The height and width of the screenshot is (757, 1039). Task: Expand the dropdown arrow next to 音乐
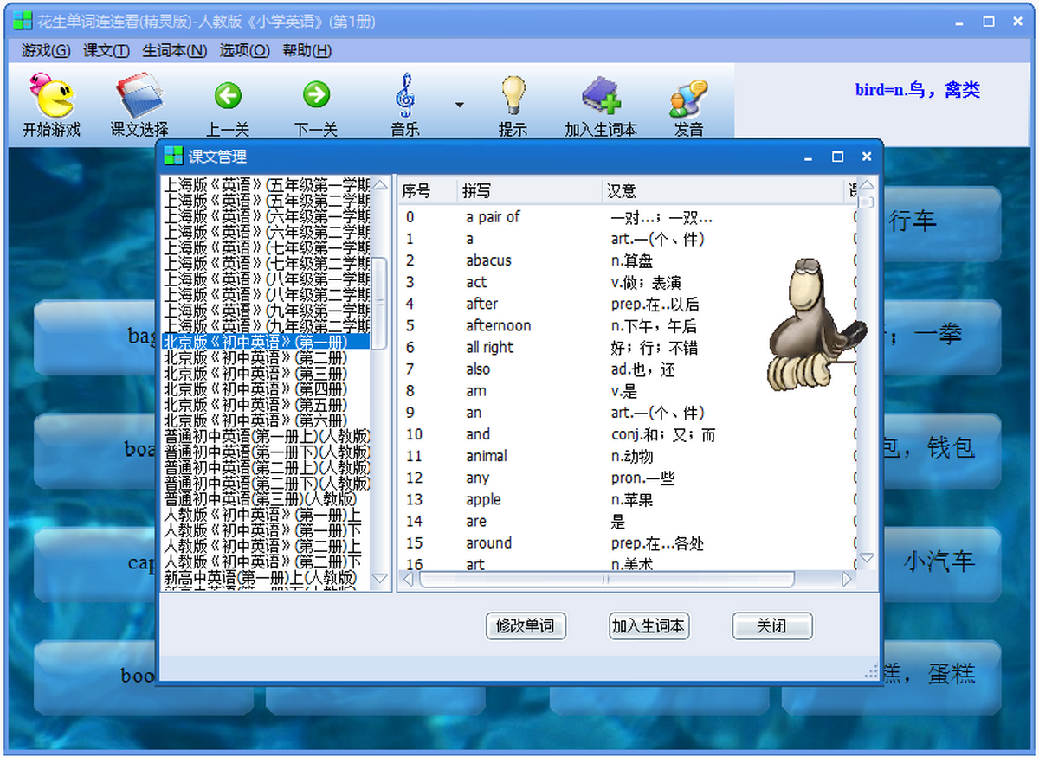point(459,105)
